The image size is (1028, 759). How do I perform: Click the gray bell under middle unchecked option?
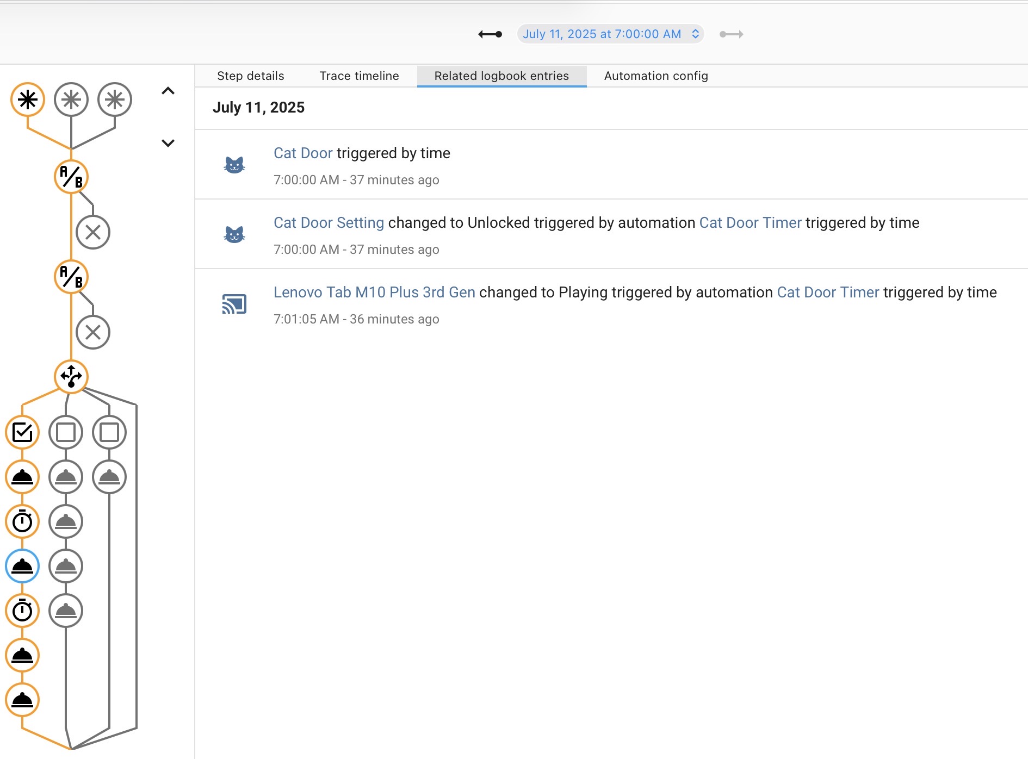click(66, 477)
